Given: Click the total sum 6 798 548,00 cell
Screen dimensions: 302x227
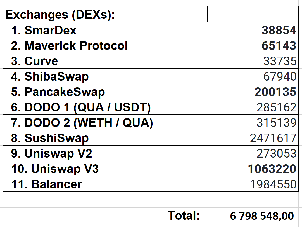Looking at the screenshot, I should click(262, 216).
